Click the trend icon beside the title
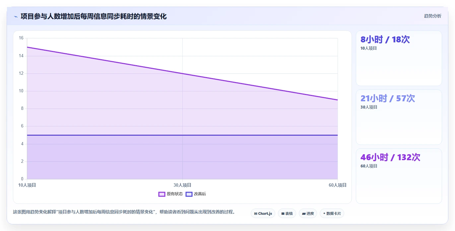 (16, 16)
